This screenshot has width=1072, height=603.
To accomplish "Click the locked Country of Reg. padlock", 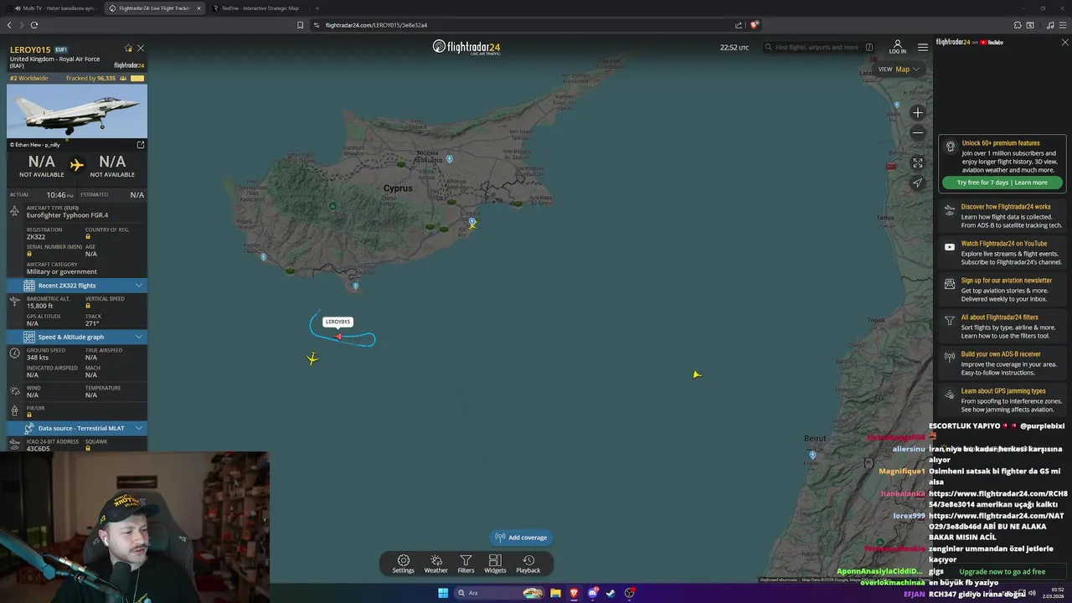I will [88, 237].
